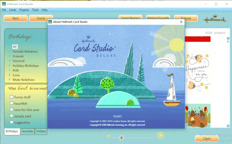
Task: Select the Friends category label
Action: pos(18,56)
